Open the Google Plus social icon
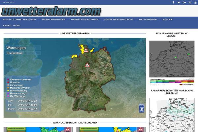 click(184, 2)
